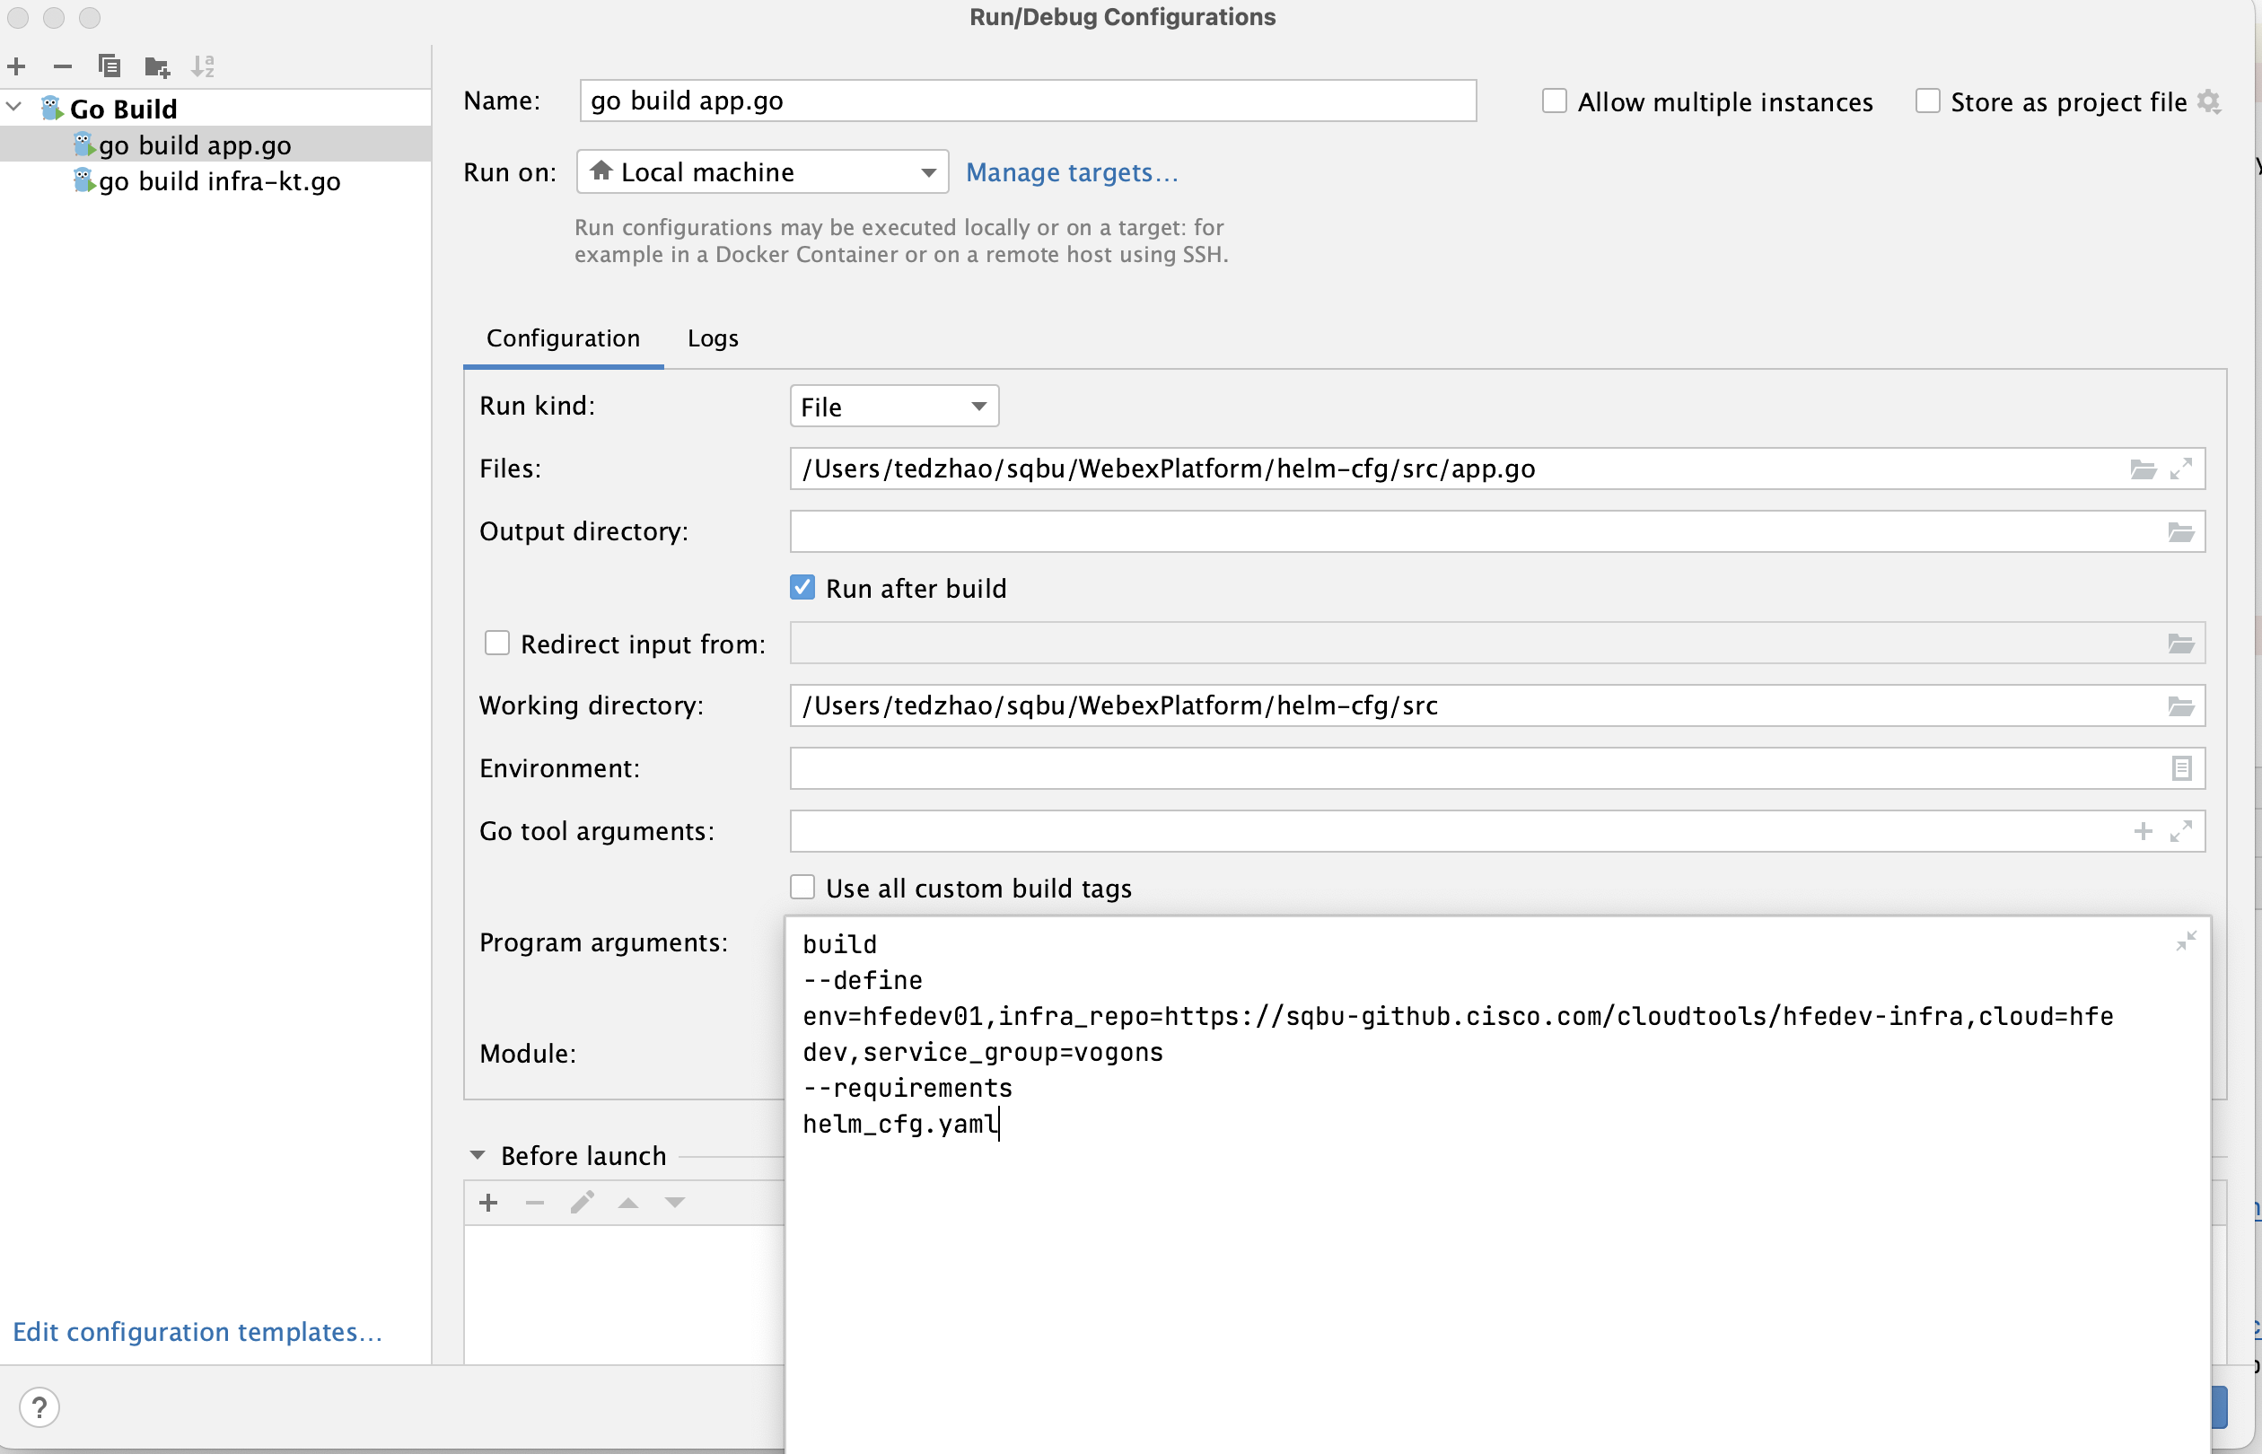Browse for Working directory folder
This screenshot has width=2262, height=1454.
(x=2181, y=706)
